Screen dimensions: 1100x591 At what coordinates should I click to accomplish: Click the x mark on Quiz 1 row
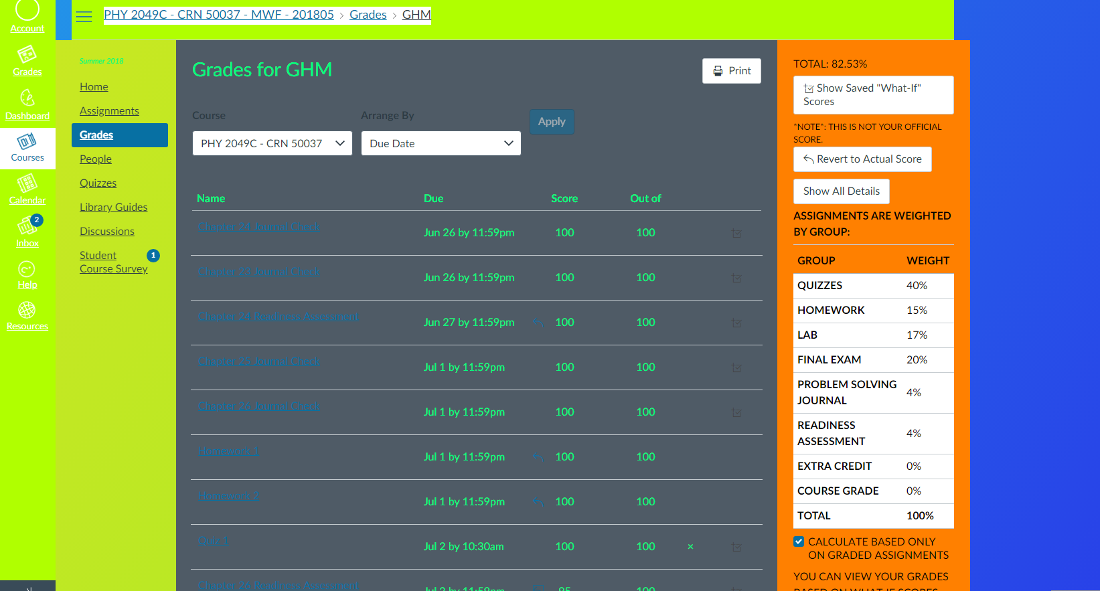690,547
